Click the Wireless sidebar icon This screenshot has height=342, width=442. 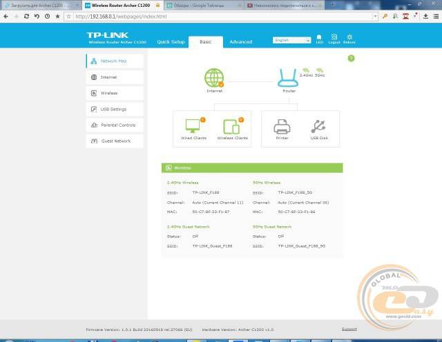click(x=94, y=93)
